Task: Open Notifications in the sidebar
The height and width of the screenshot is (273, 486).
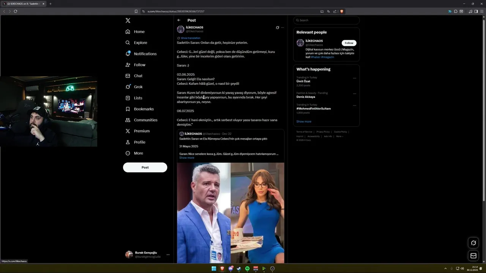Action: (x=141, y=54)
